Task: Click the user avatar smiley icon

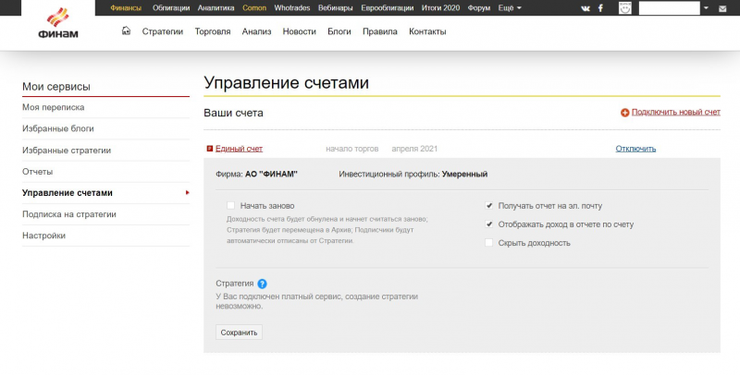Action: pos(626,7)
